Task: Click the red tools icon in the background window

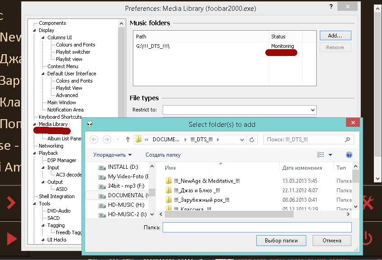Action: coord(368,203)
